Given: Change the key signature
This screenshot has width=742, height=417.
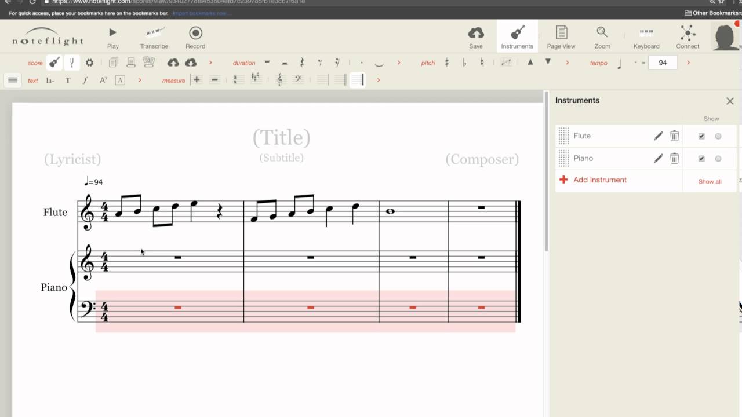Looking at the screenshot, I should [x=255, y=80].
